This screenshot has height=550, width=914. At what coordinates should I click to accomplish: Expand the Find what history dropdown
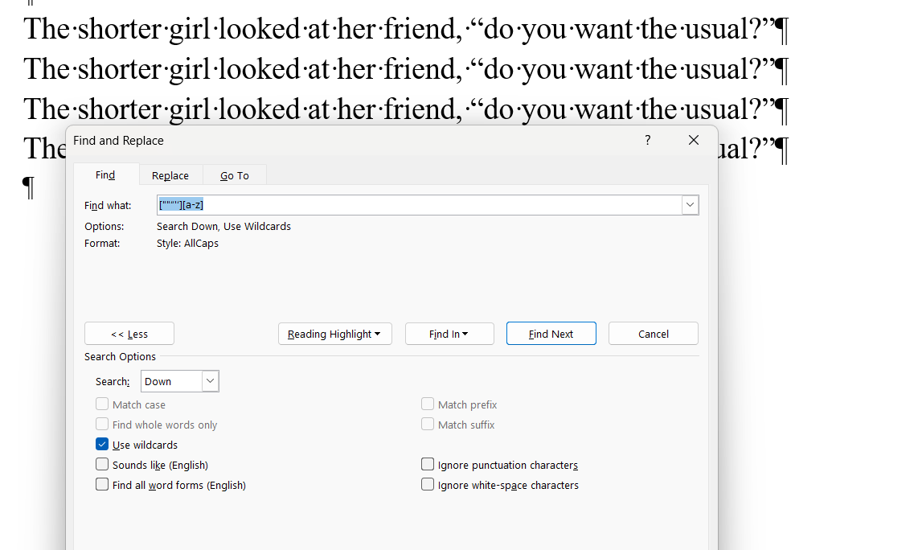point(691,205)
